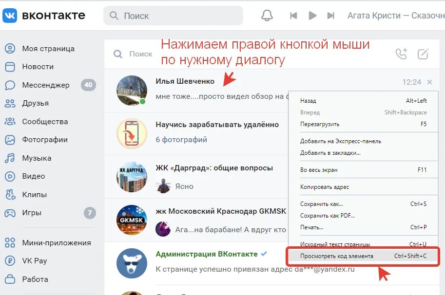Viewport: 445px width, 295px height.
Task: Skip to previous track in header player
Action: point(293,15)
